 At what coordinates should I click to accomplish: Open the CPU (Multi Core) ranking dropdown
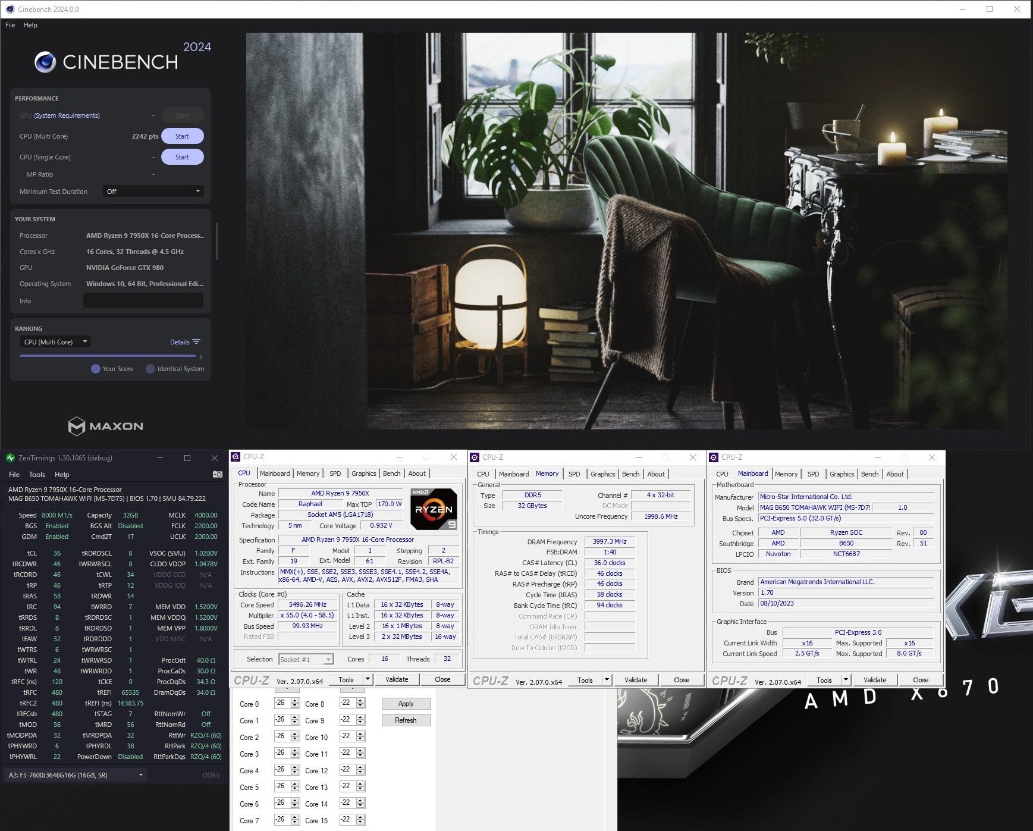(x=56, y=342)
